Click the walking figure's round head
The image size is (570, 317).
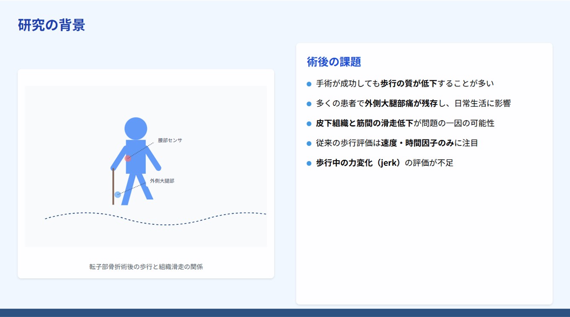coord(136,128)
